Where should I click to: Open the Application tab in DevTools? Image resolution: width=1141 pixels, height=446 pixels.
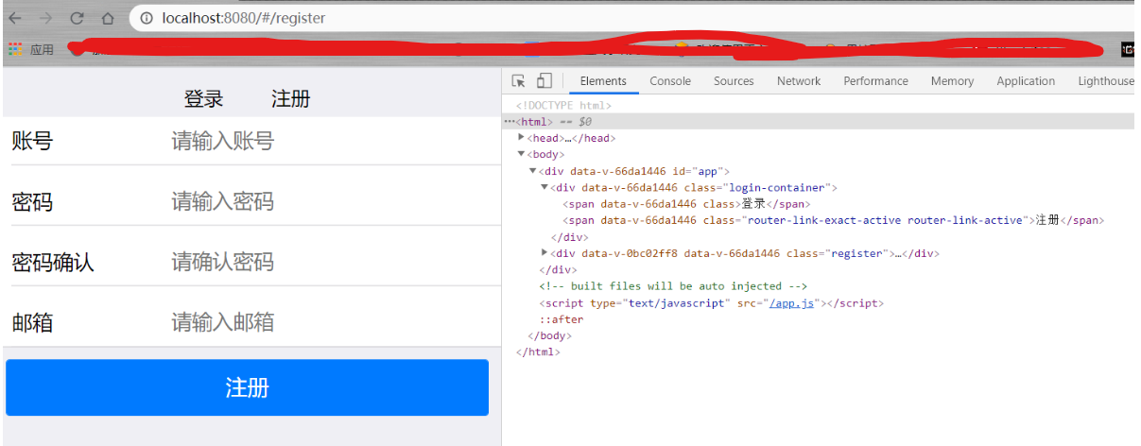coord(1026,81)
